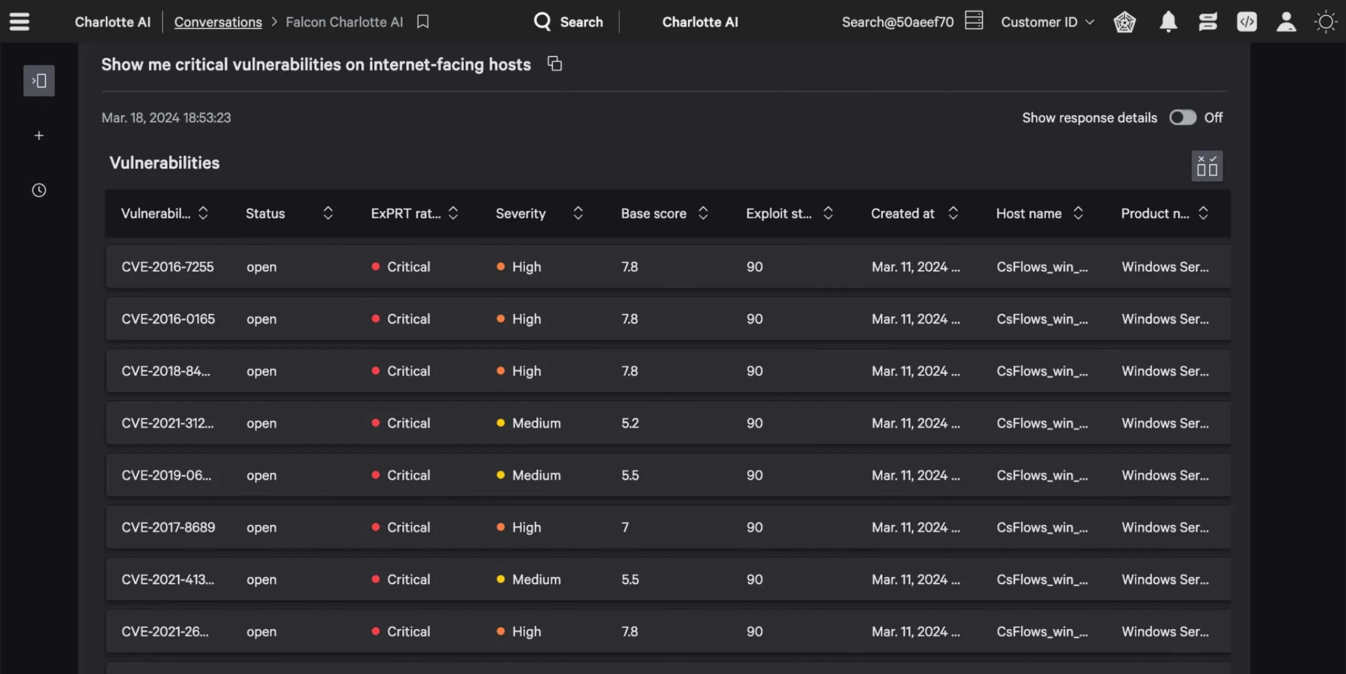Select the CVE-2019-06... vulnerability
This screenshot has height=674, width=1346.
166,475
